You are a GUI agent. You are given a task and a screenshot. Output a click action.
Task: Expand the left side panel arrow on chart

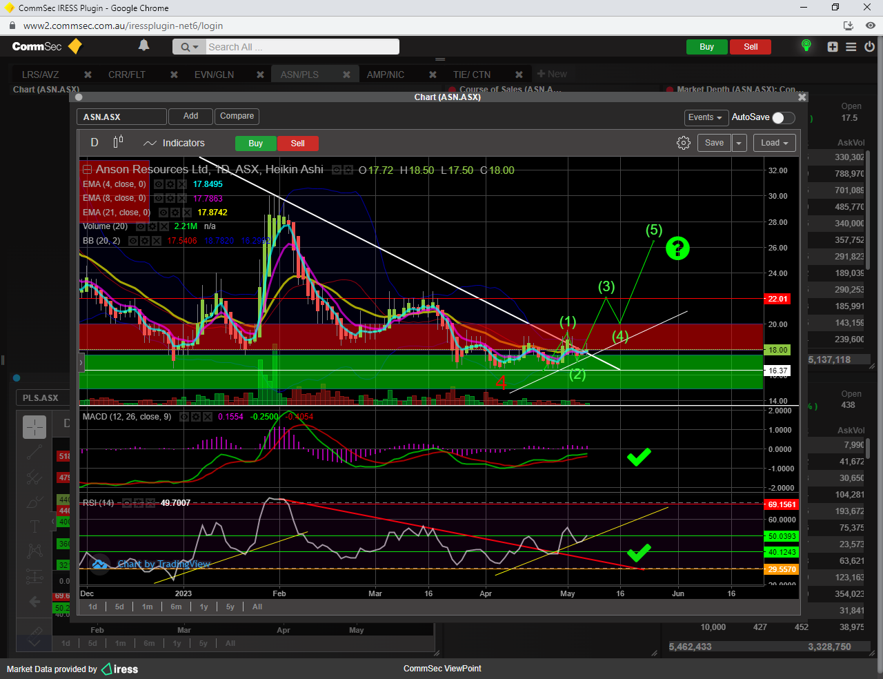click(81, 362)
